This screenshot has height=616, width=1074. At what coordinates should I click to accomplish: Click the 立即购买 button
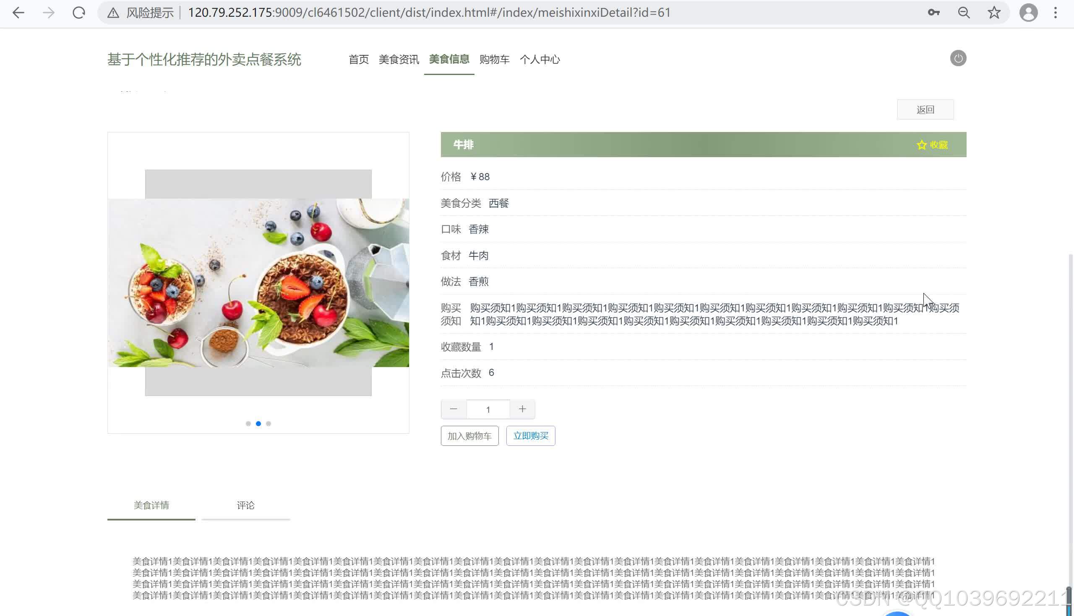pos(530,435)
